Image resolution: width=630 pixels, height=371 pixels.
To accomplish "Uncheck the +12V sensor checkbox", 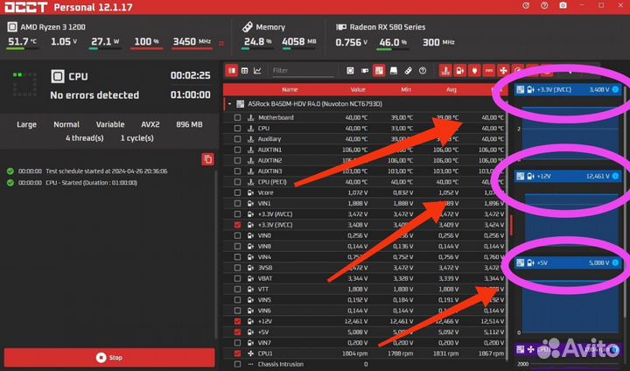I will tap(237, 321).
